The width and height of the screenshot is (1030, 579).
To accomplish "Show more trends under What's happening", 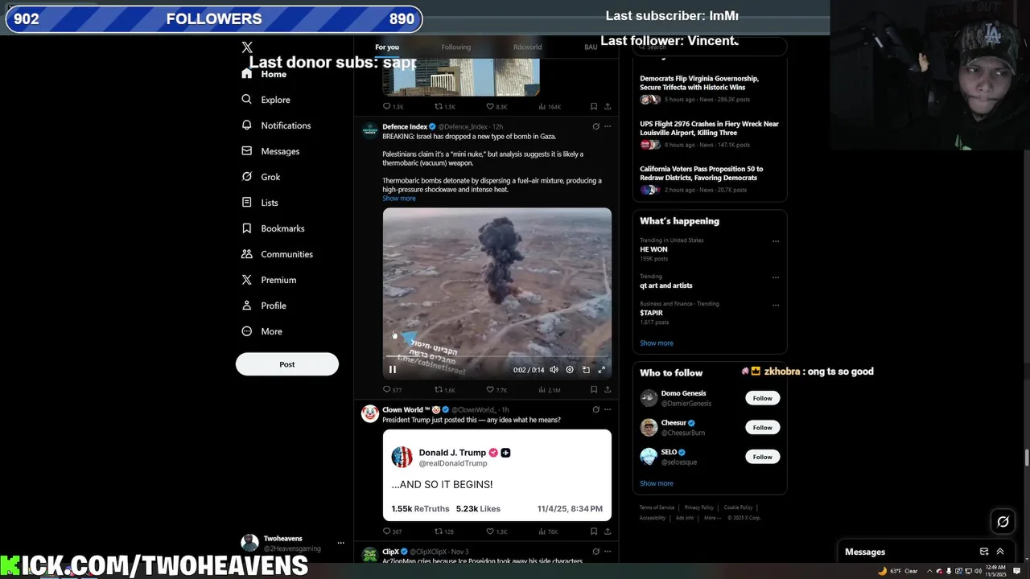I will (657, 343).
